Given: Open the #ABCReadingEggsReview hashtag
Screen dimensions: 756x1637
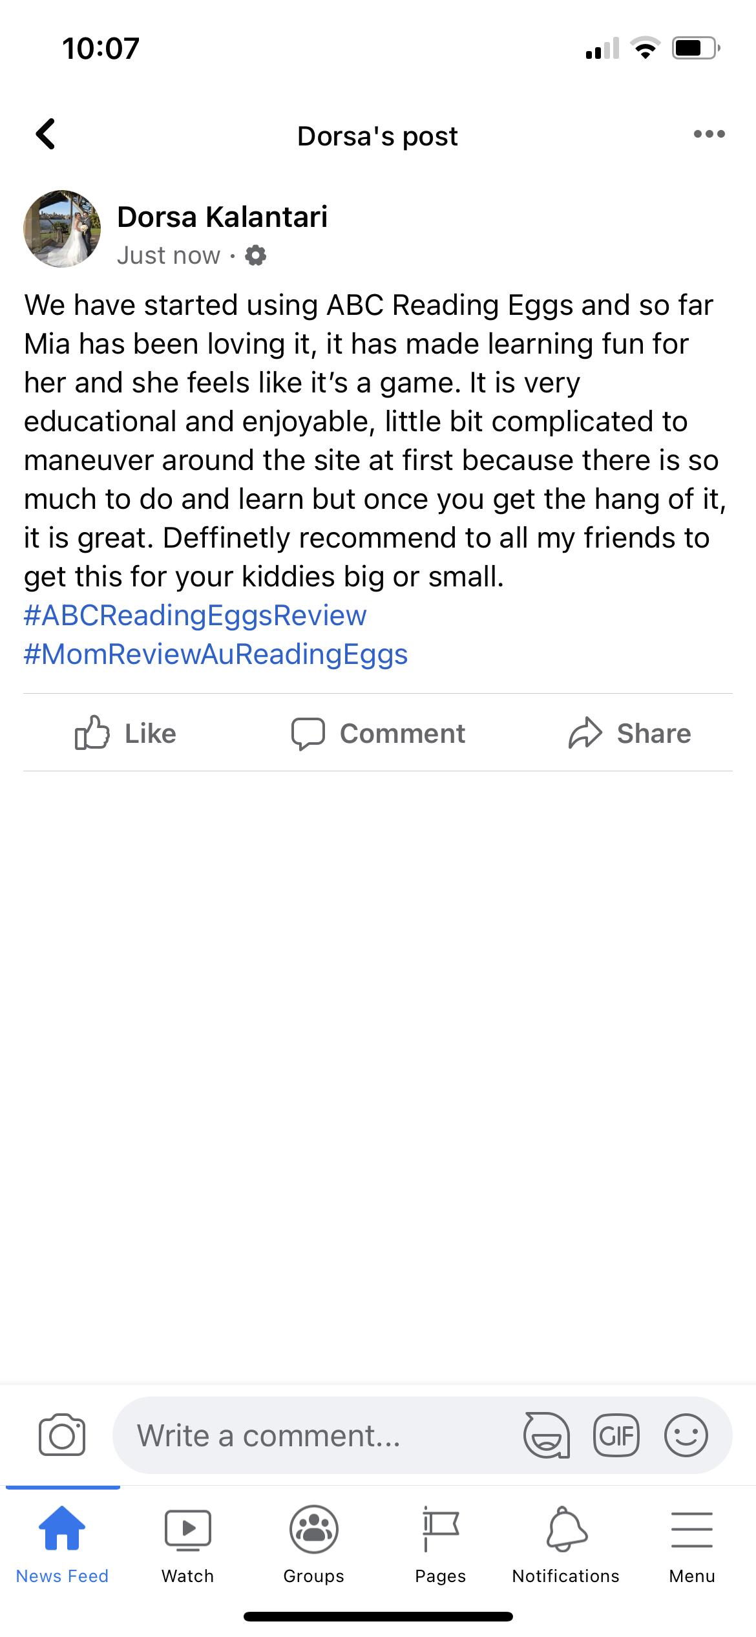Looking at the screenshot, I should (x=195, y=615).
